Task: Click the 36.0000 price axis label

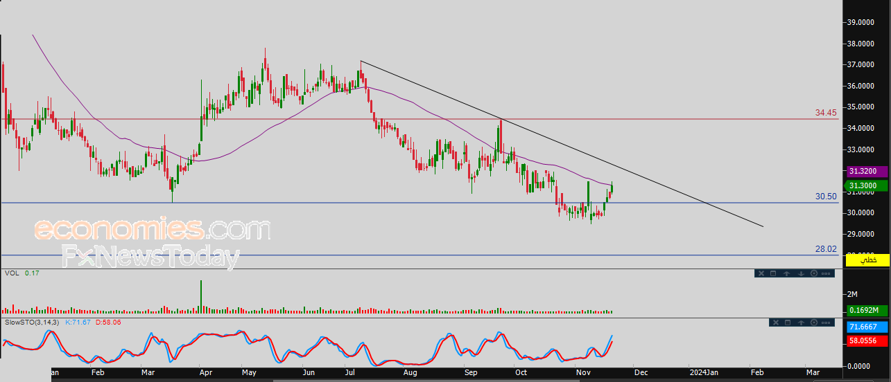Action: (x=861, y=86)
